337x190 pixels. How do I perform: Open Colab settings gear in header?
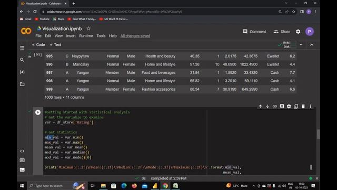tap(298, 32)
